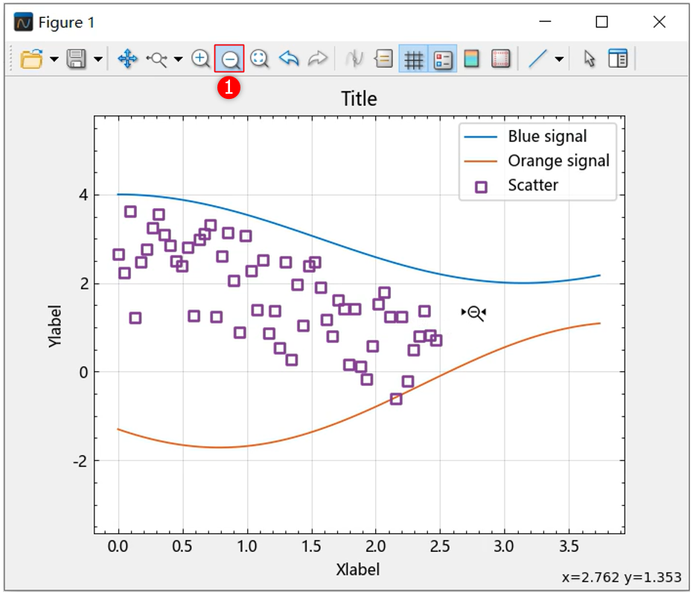Click the plot Title text
The width and height of the screenshot is (693, 595).
[x=359, y=99]
